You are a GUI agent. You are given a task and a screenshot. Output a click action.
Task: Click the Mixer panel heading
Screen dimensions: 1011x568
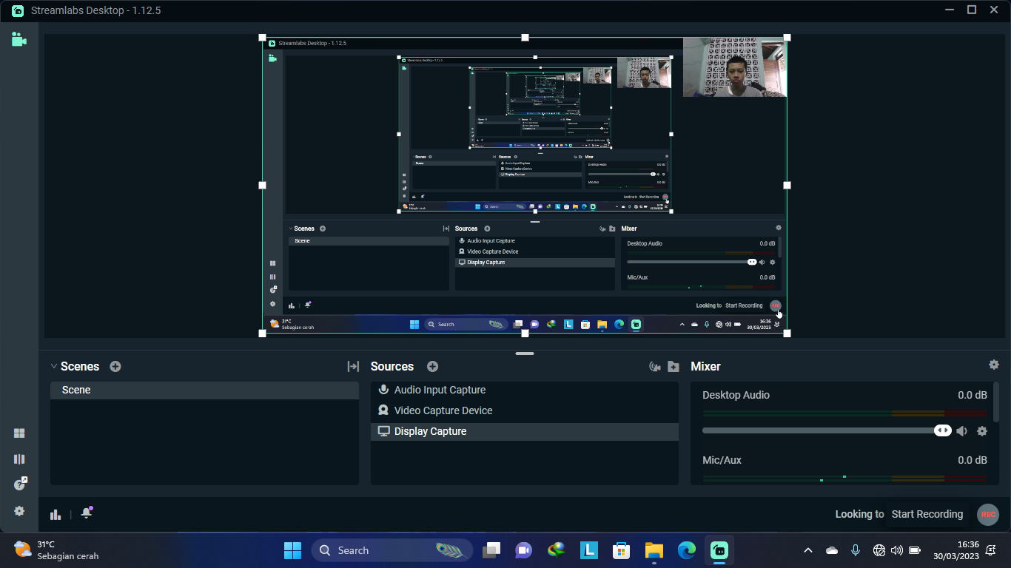705,366
